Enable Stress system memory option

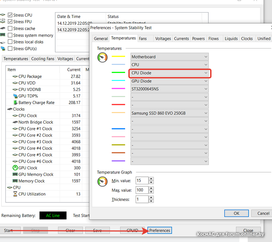[x=10, y=35]
